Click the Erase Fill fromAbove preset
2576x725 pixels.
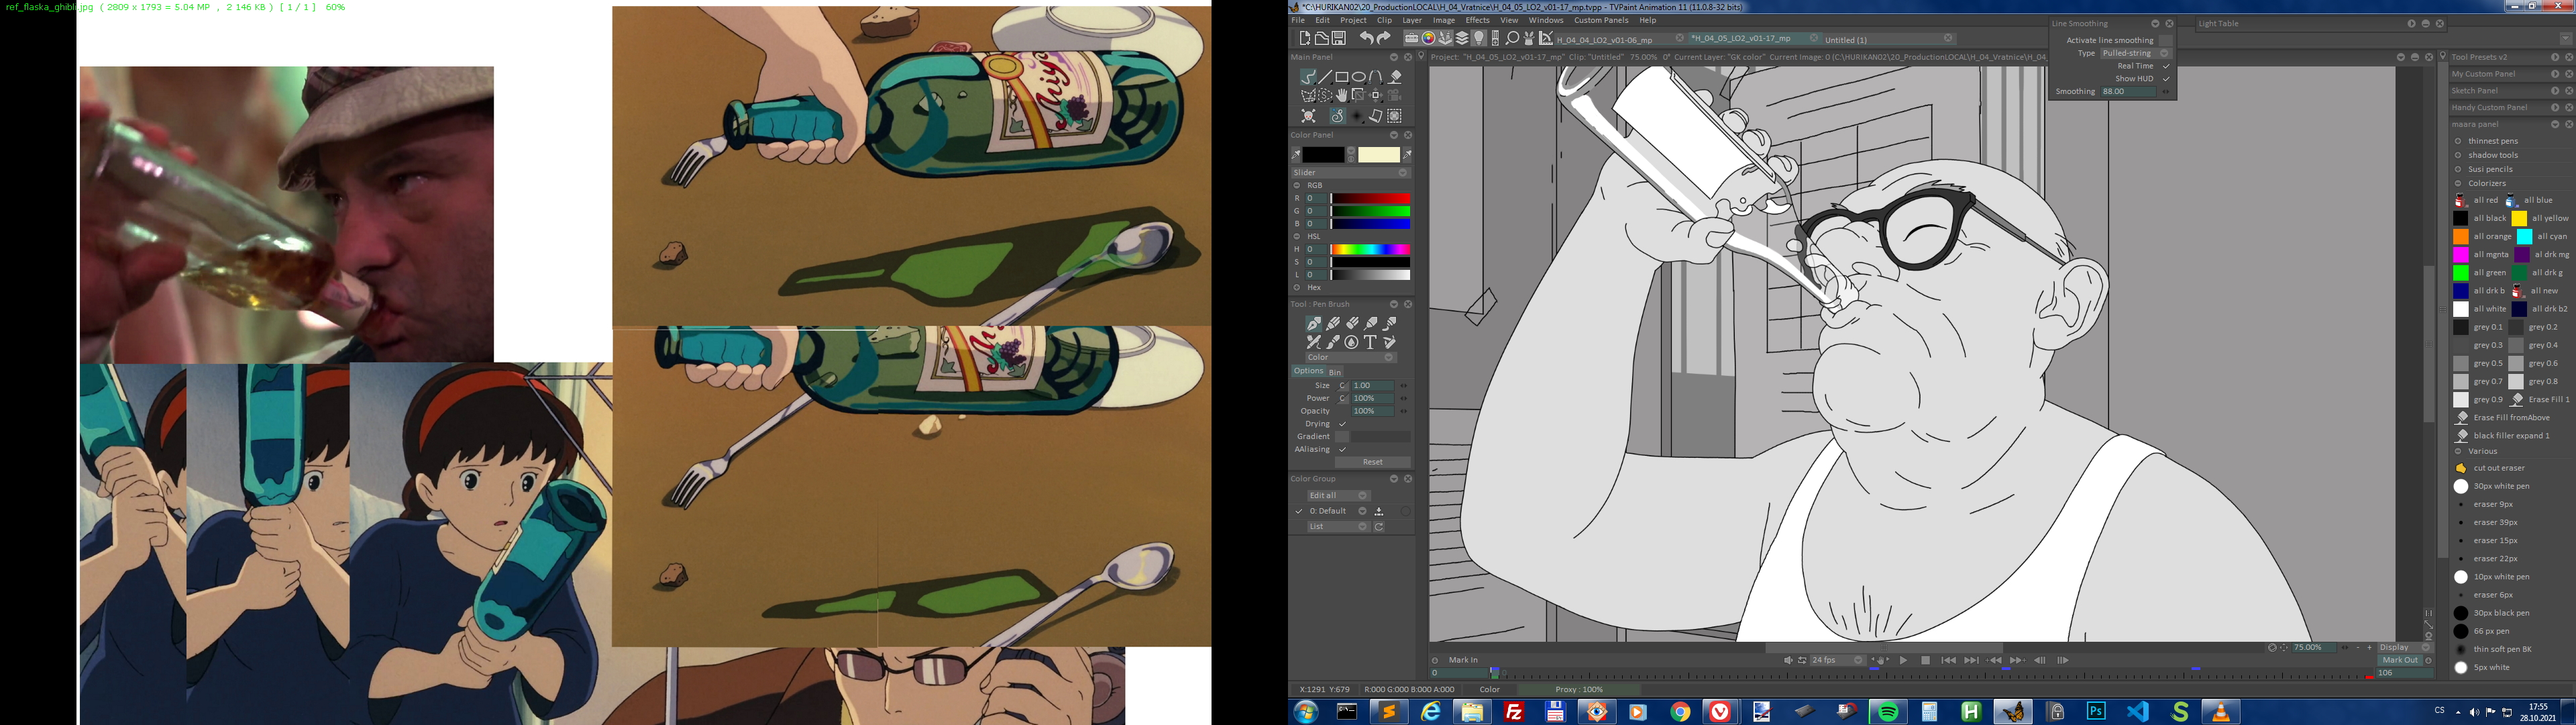(2501, 418)
